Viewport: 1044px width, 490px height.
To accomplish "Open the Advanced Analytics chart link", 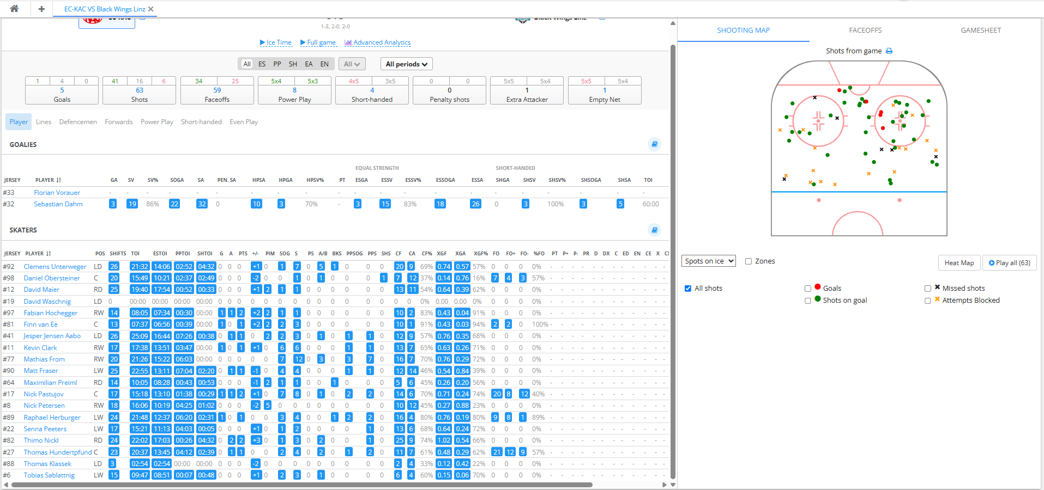I will coord(377,42).
